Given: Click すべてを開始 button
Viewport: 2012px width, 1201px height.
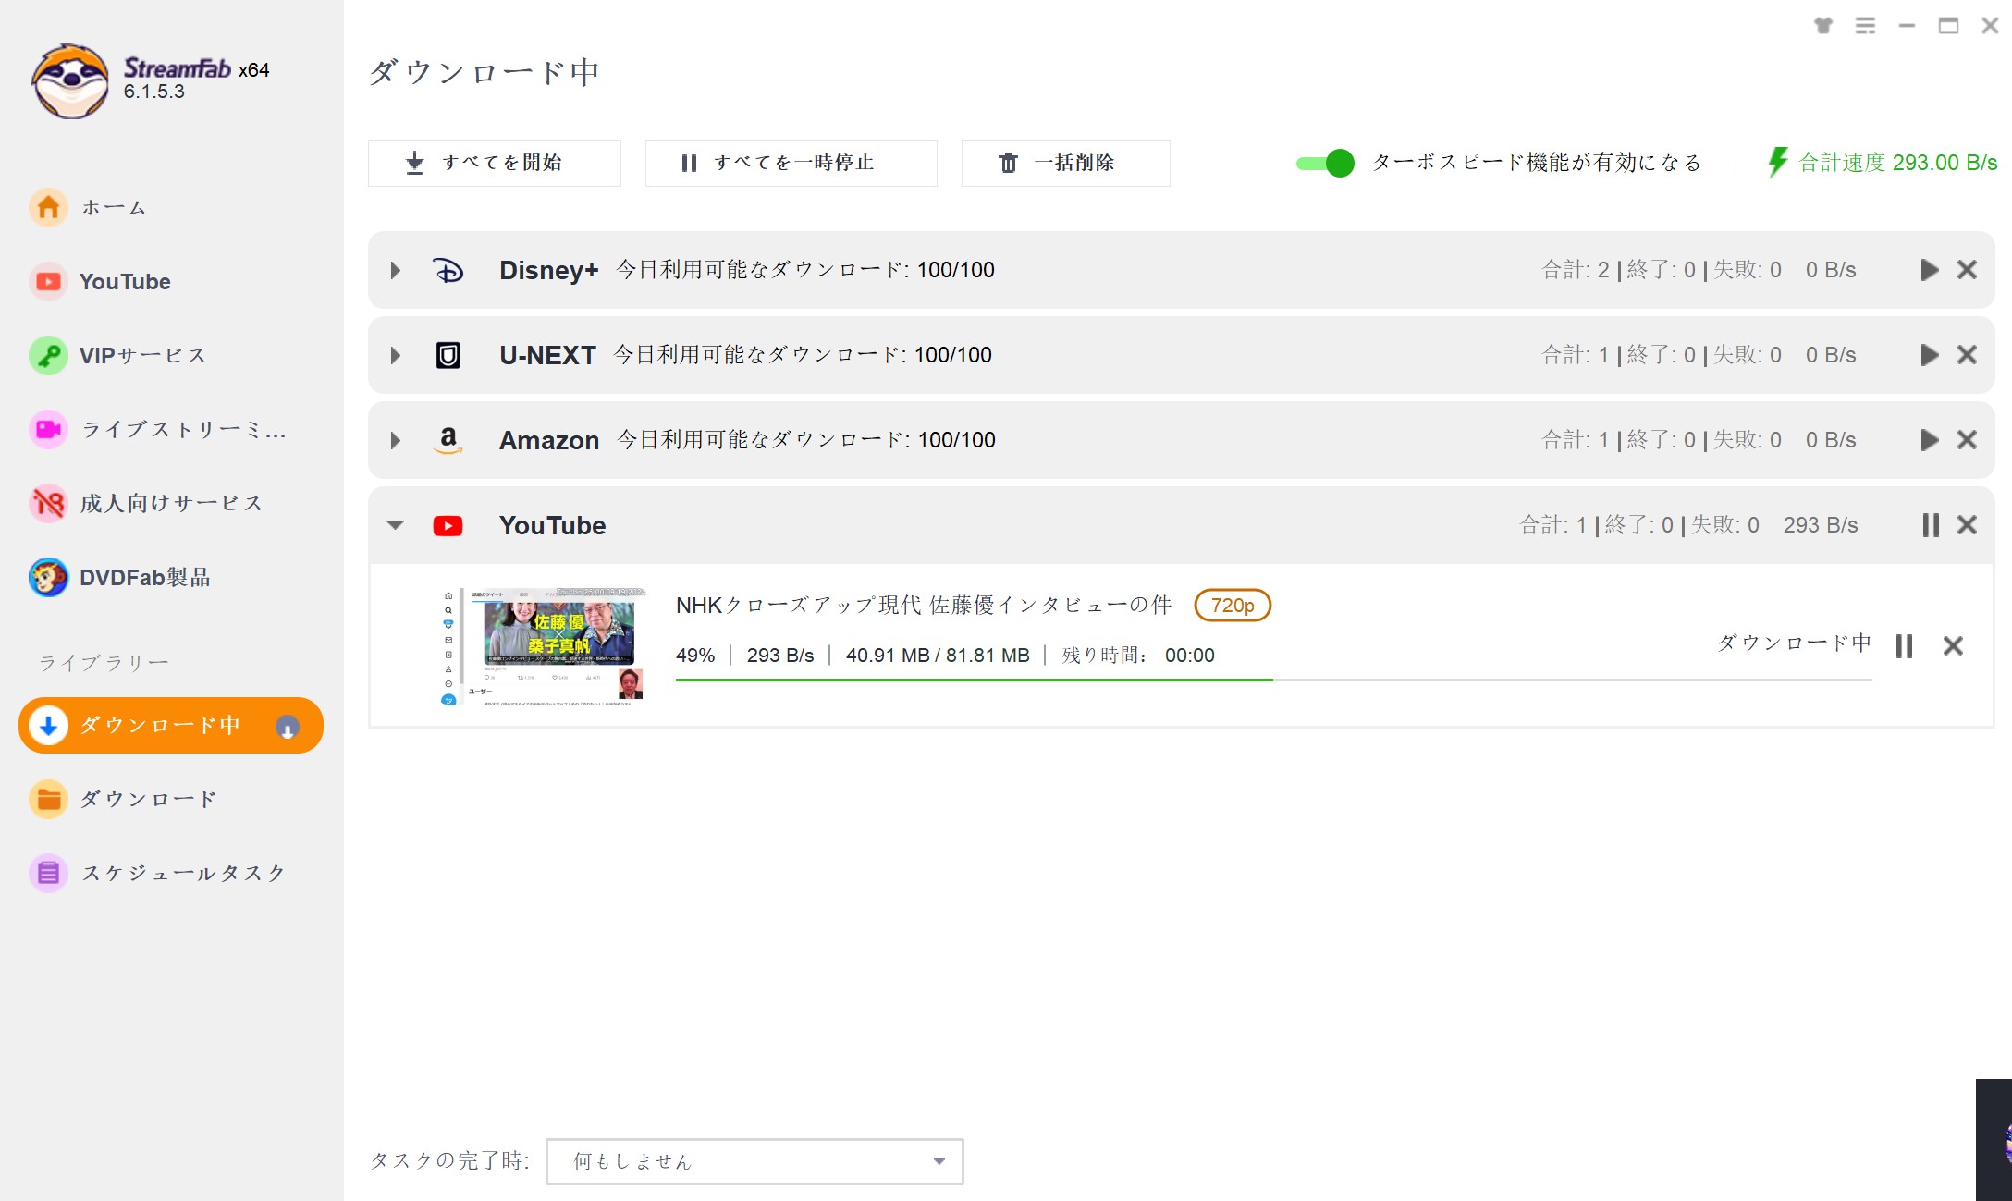Looking at the screenshot, I should pos(495,163).
